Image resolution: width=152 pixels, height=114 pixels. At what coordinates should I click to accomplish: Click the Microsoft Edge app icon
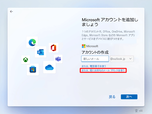[32, 42]
